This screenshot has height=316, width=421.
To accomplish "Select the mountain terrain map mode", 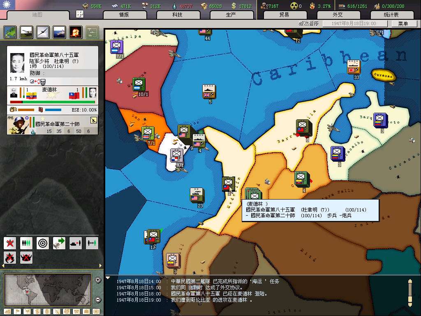I will click(x=7, y=312).
